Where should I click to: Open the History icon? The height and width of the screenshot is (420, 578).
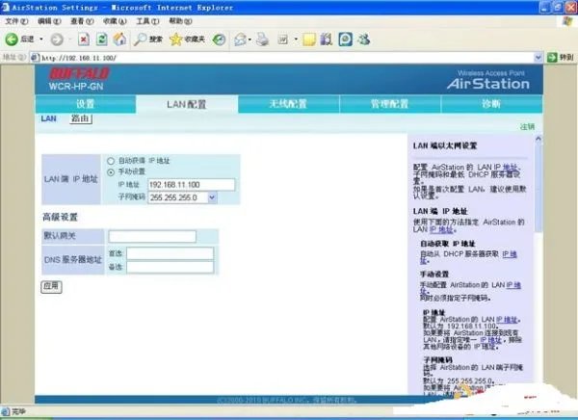click(220, 39)
